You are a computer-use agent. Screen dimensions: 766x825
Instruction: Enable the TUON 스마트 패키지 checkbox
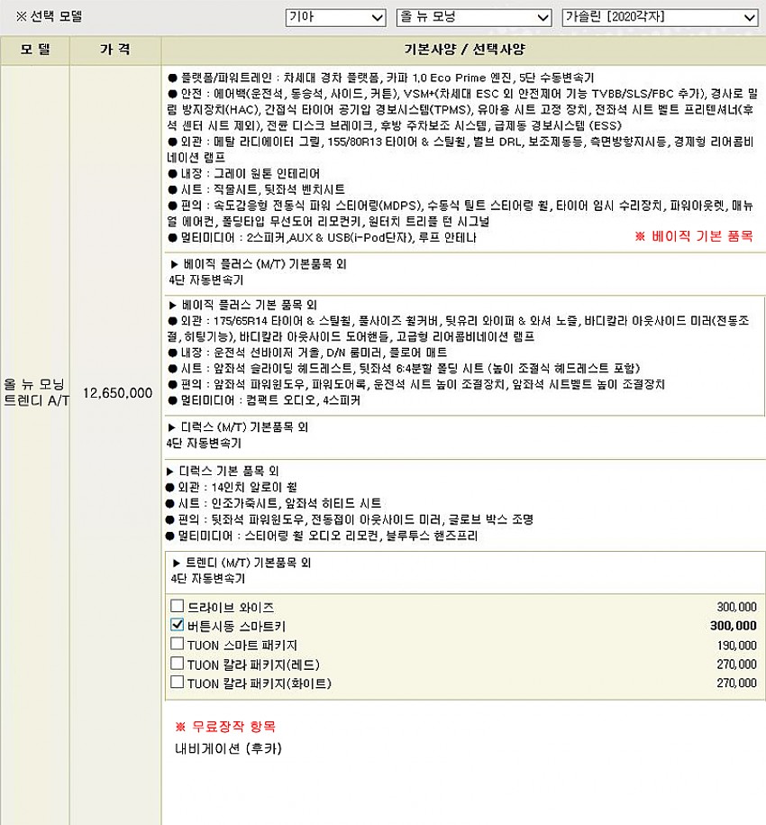[177, 645]
